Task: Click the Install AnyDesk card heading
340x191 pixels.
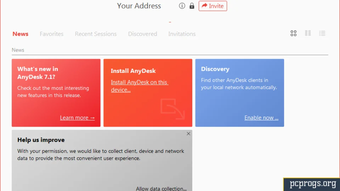Action: 133,71
